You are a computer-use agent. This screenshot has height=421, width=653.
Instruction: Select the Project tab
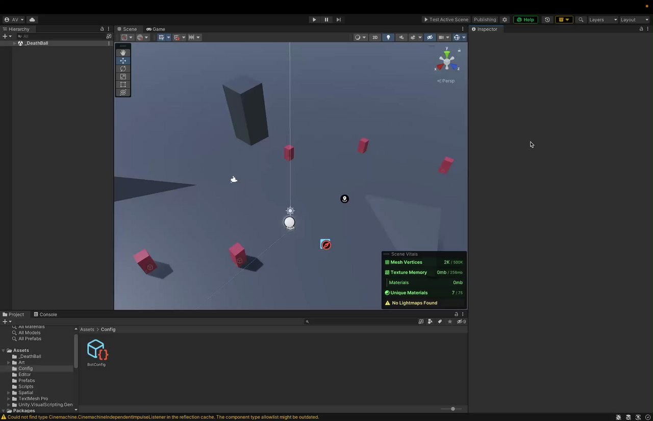coord(13,314)
